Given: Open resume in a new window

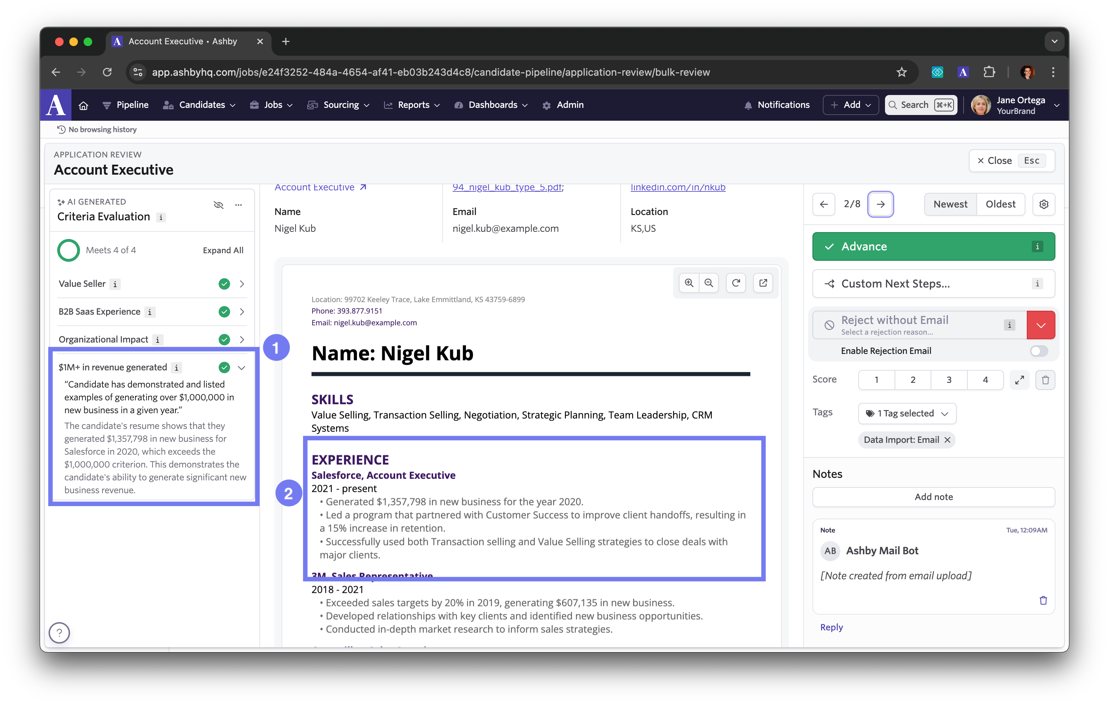Looking at the screenshot, I should coord(763,283).
